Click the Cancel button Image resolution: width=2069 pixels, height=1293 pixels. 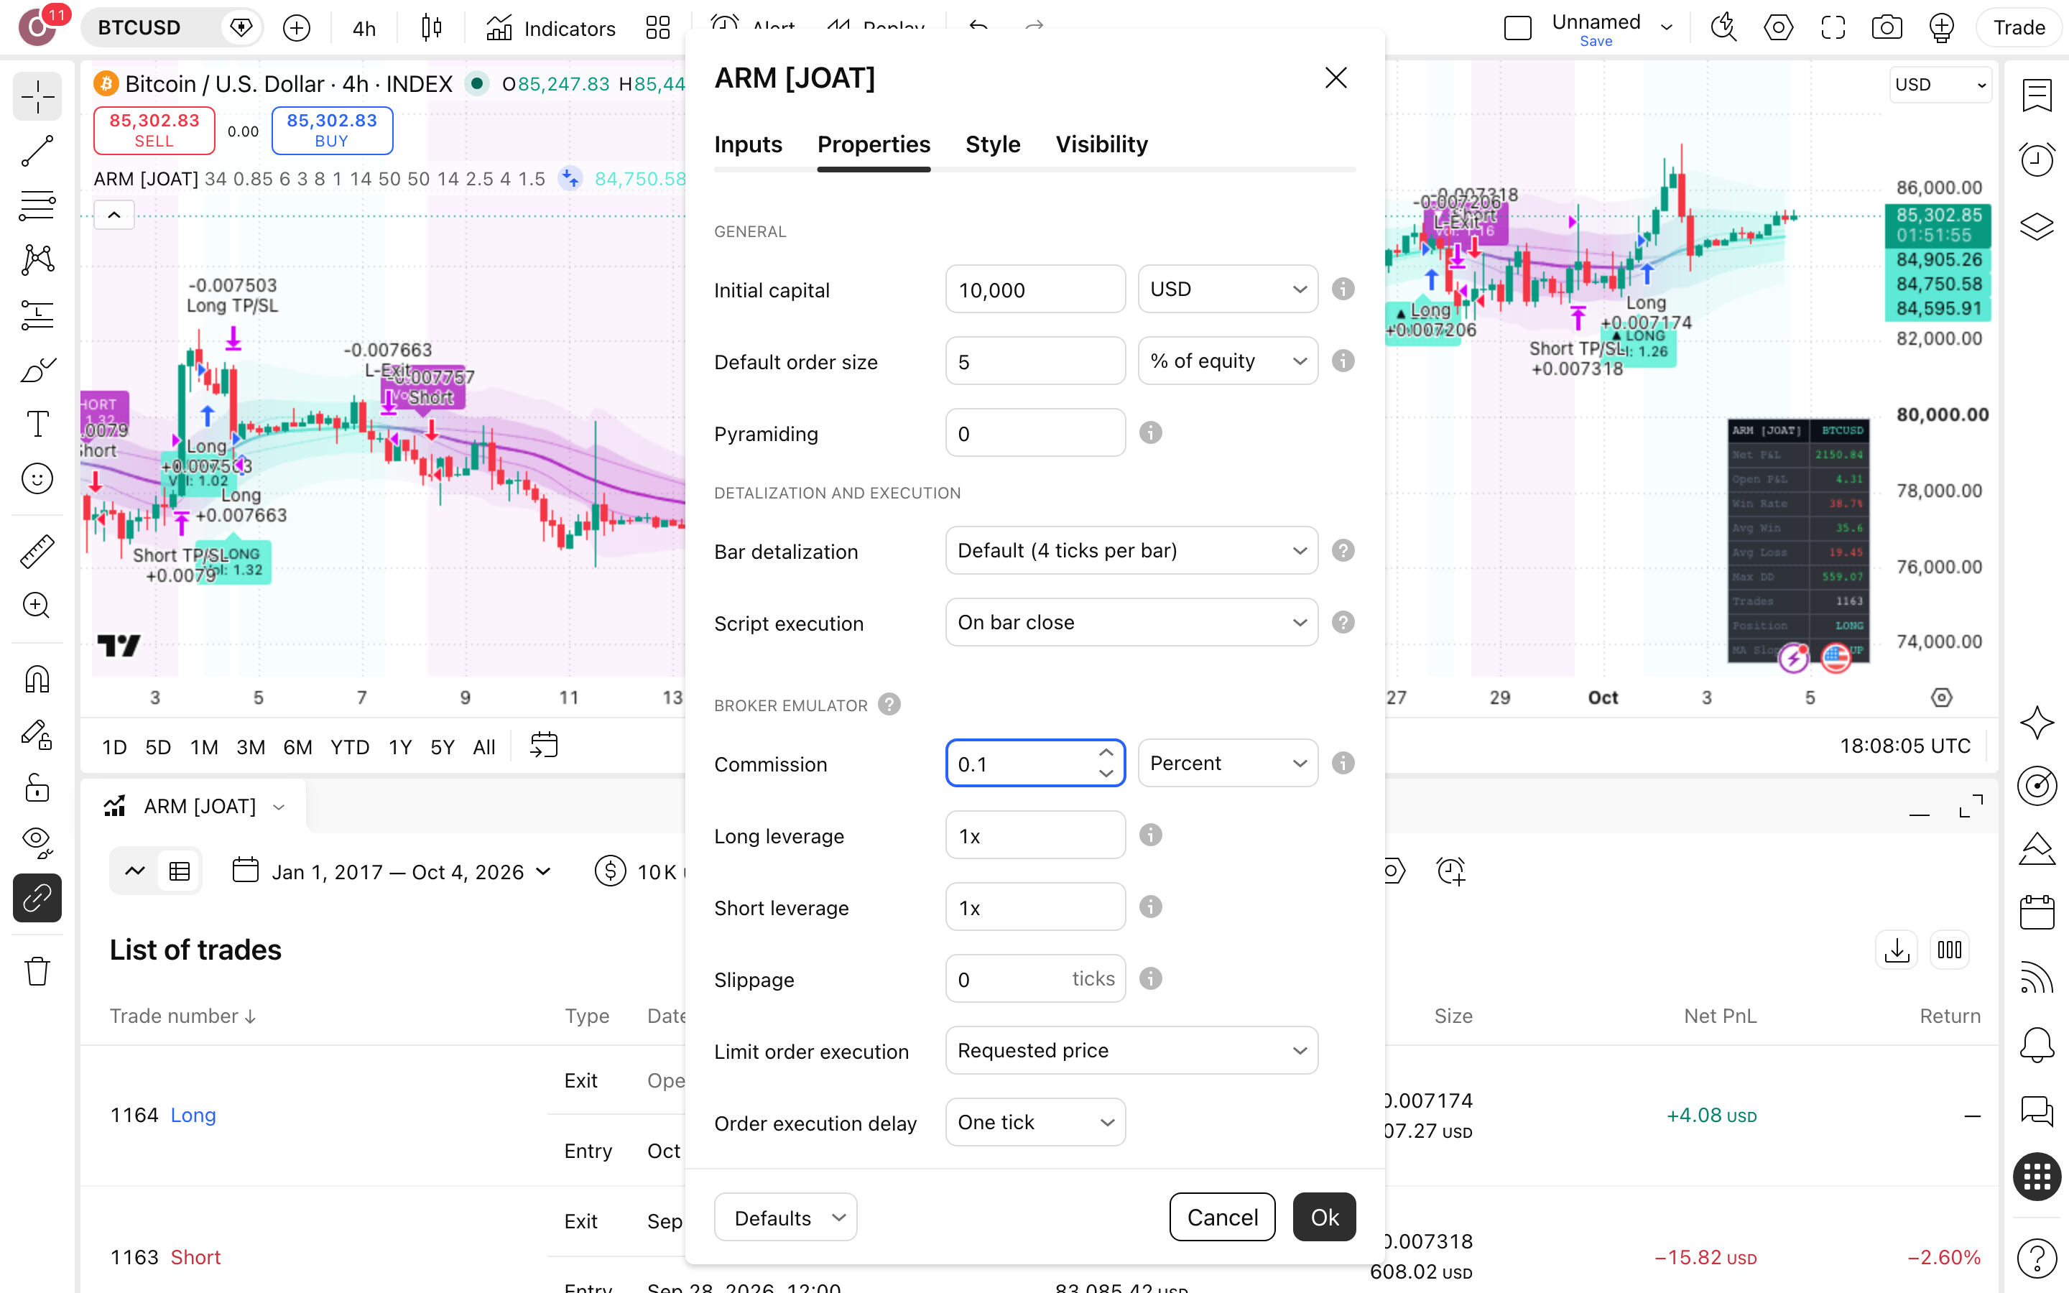1222,1217
